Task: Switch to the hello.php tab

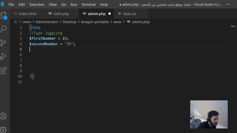Action: (61, 14)
